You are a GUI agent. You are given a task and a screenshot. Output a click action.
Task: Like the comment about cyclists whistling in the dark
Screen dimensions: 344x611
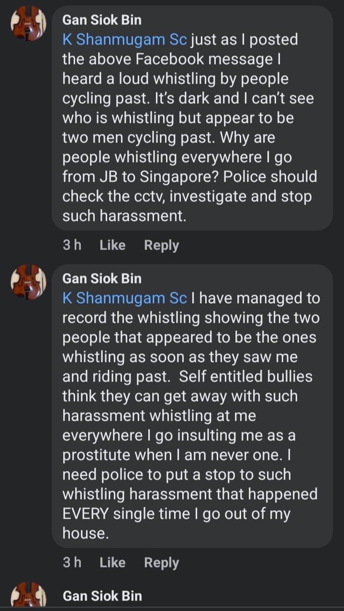pyautogui.click(x=112, y=245)
